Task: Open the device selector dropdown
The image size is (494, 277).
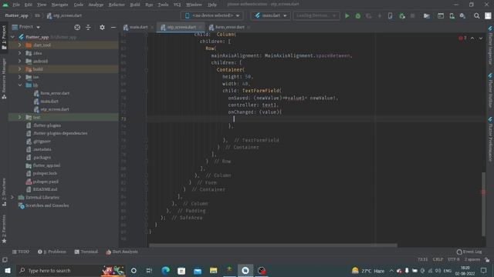Action: pyautogui.click(x=211, y=15)
